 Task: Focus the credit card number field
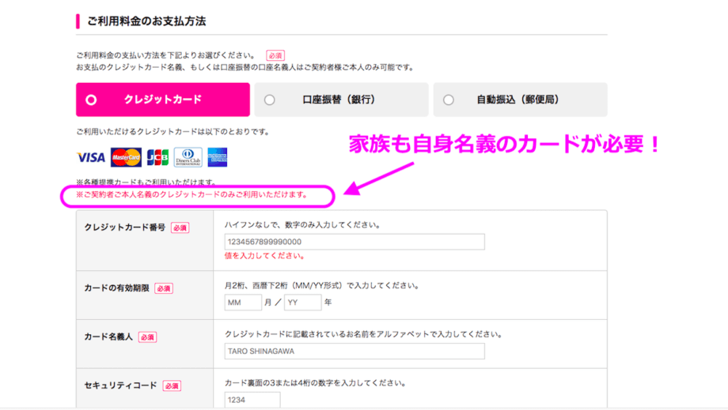tap(355, 242)
